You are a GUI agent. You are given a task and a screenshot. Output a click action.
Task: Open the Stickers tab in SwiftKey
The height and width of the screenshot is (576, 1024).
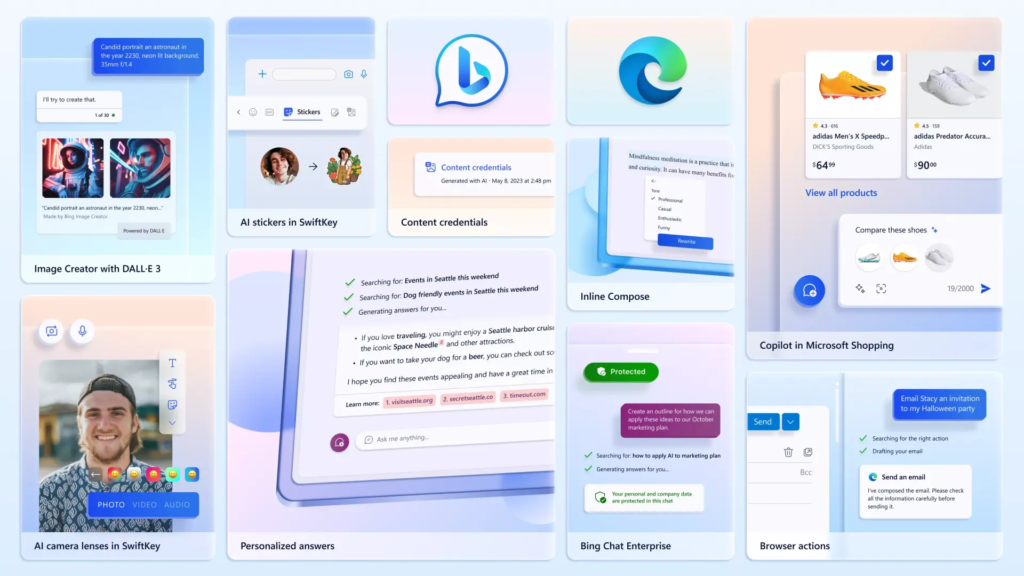point(302,112)
